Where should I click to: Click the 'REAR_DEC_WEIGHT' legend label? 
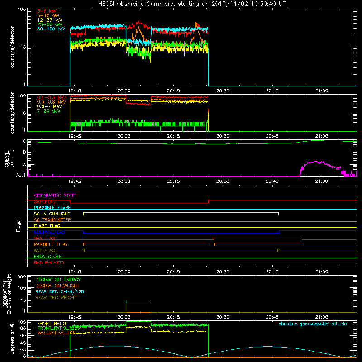point(56,298)
